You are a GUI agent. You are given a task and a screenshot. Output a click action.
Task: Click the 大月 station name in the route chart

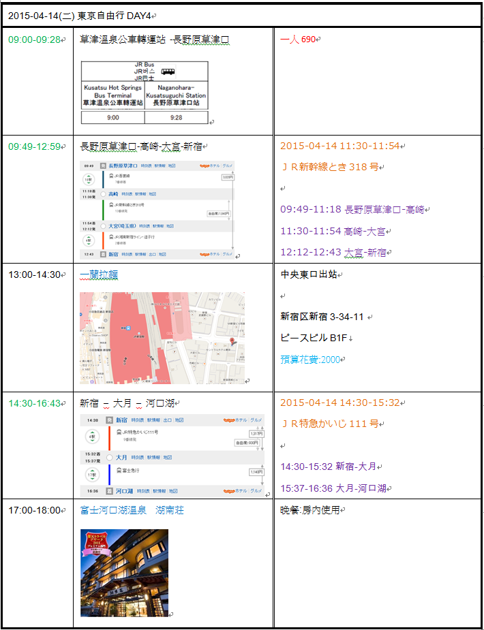121,458
